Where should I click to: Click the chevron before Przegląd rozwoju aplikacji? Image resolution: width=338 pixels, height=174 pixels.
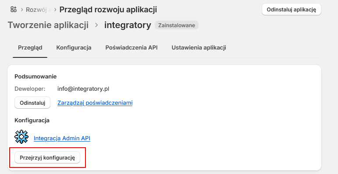coord(55,10)
